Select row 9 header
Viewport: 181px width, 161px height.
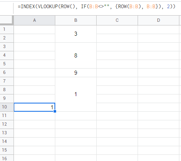7,98
